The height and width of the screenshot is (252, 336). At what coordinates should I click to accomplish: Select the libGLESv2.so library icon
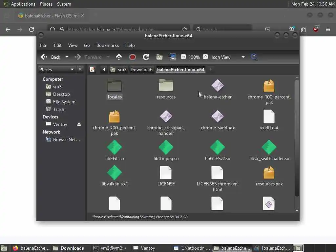click(x=218, y=147)
